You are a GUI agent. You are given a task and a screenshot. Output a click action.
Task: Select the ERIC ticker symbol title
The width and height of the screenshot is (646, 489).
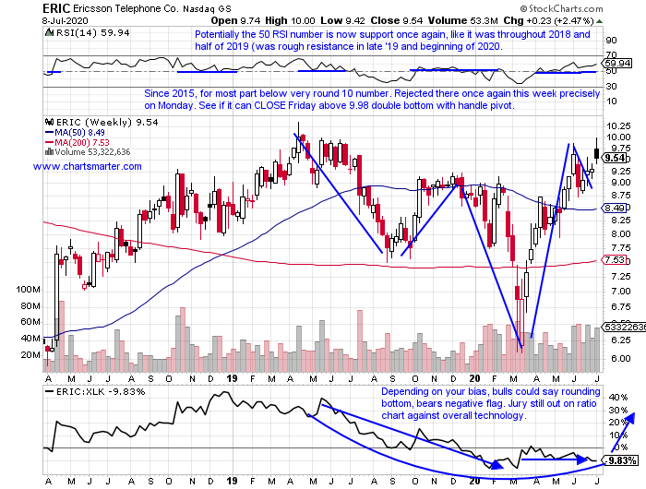click(x=56, y=7)
